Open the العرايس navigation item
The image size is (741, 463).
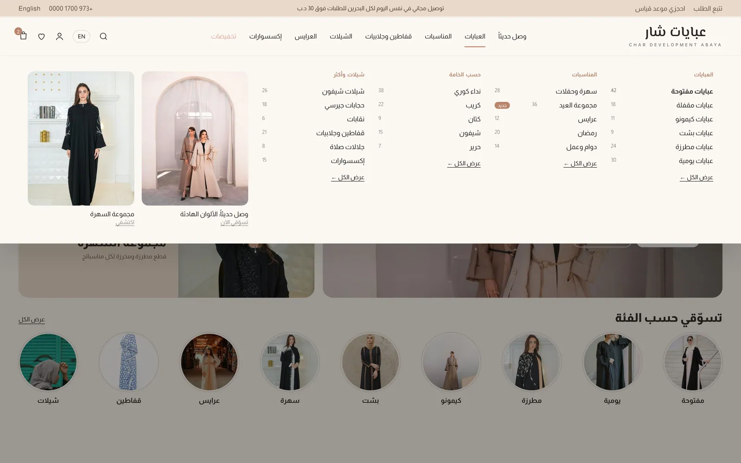click(x=306, y=37)
